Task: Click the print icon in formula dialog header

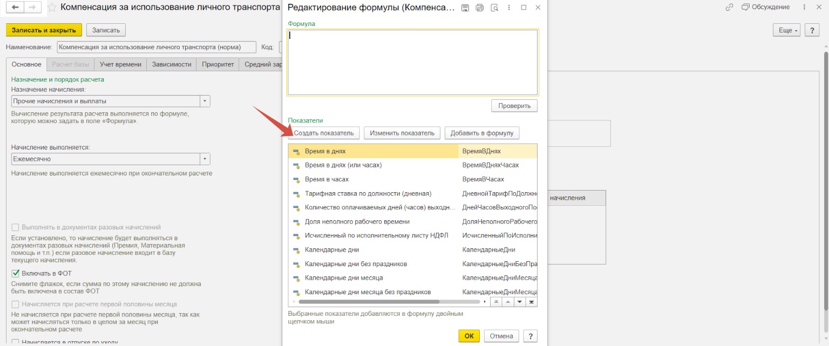Action: [480, 8]
